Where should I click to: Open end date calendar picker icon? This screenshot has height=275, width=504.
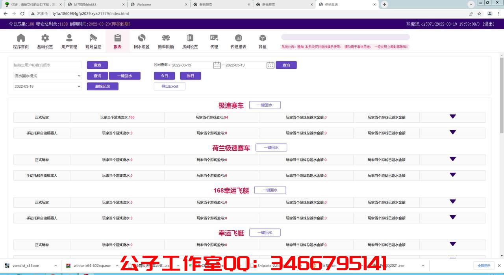271,65
